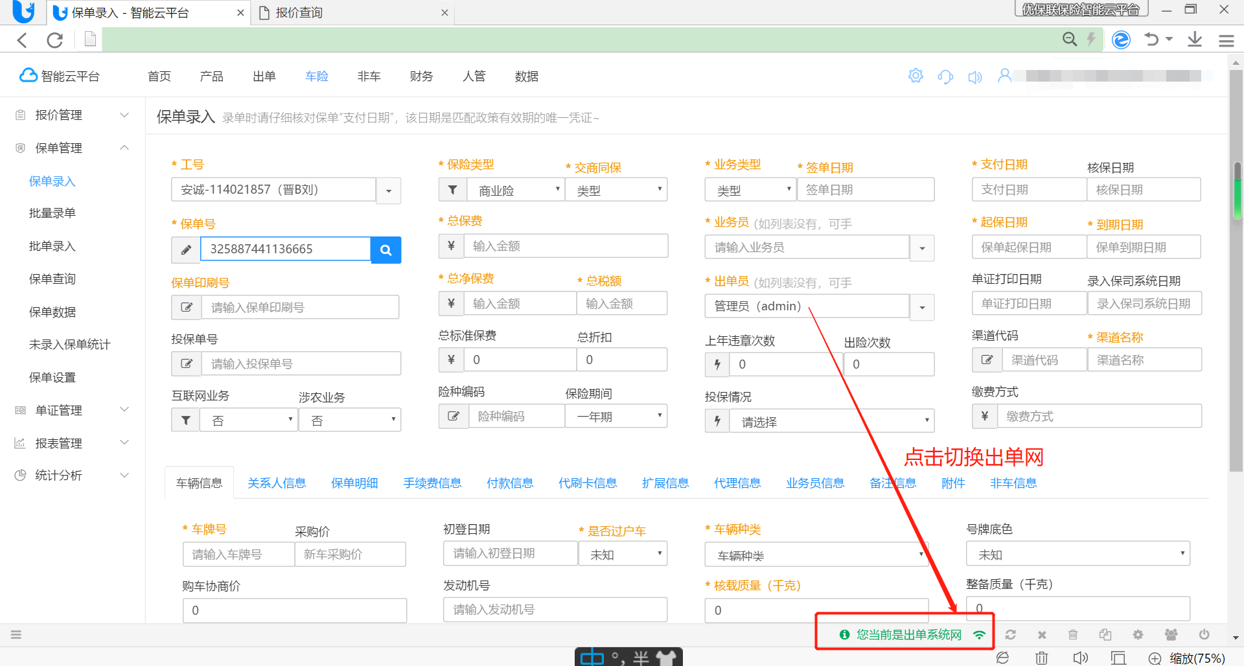1244x666 pixels.
Task: Switch to the 报价查询 browser tab
Action: pyautogui.click(x=354, y=12)
